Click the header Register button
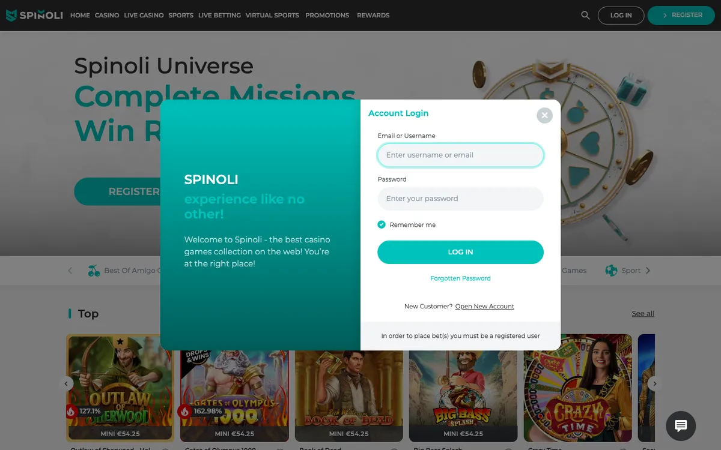 [x=682, y=16]
